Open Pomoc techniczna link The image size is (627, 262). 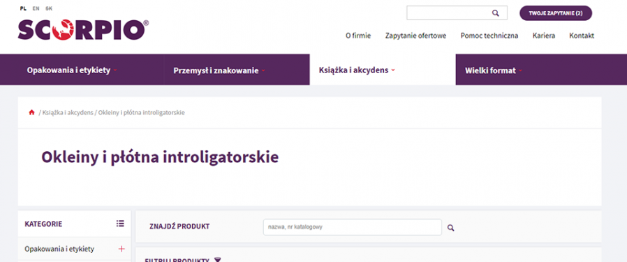click(489, 36)
